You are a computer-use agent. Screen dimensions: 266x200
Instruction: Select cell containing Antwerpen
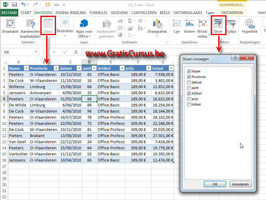click(44, 93)
